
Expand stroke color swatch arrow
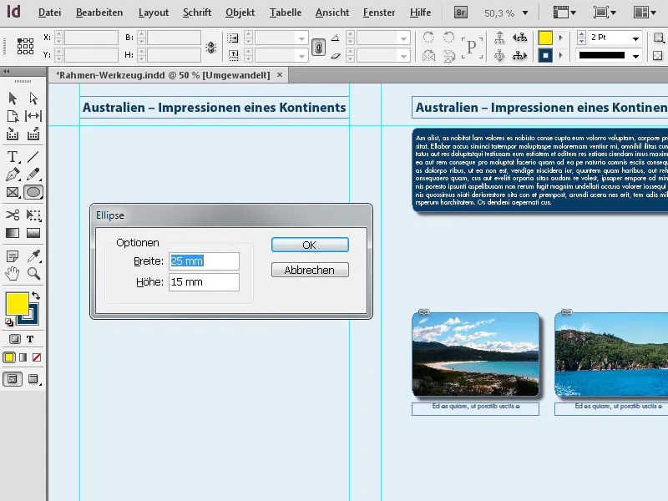tap(560, 55)
